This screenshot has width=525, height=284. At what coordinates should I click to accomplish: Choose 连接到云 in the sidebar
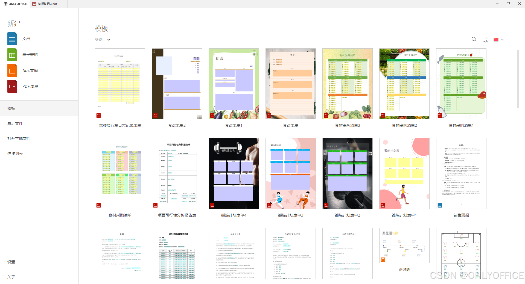click(39, 153)
